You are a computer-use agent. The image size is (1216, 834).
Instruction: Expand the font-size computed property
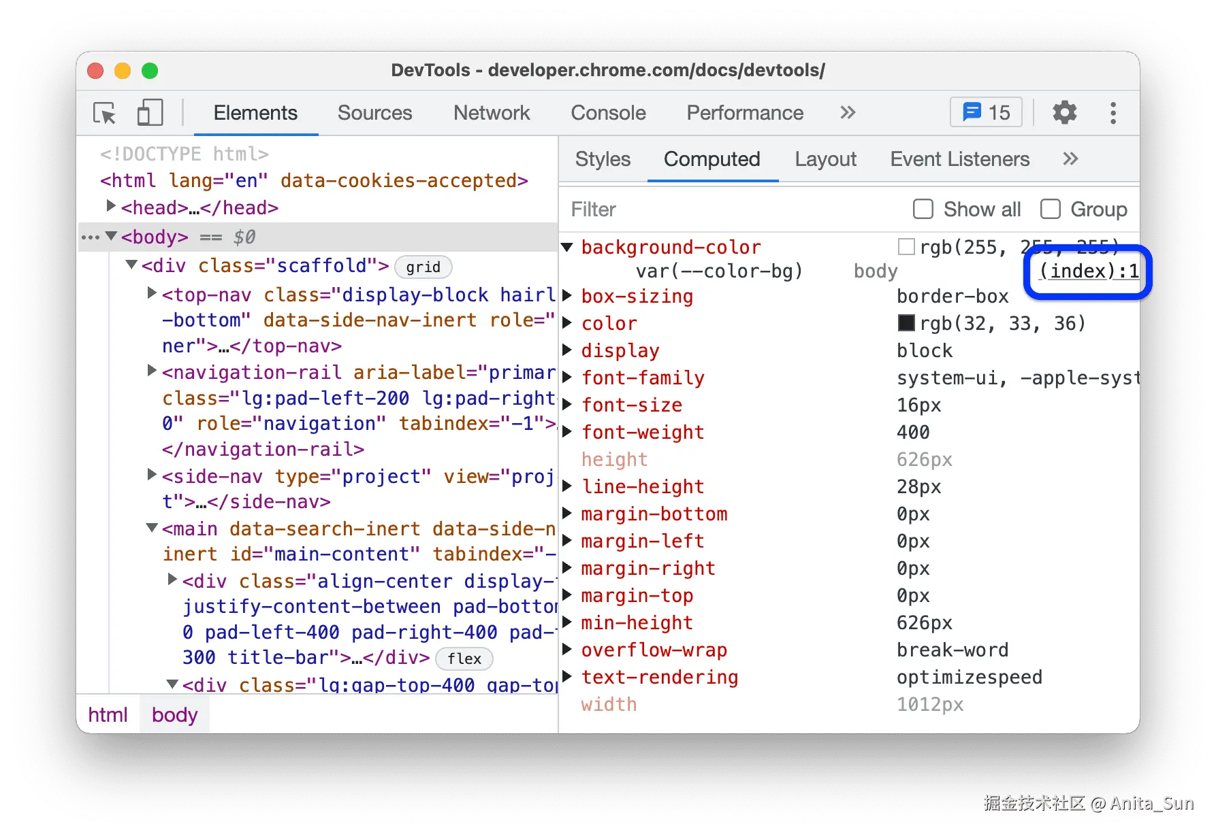566,405
